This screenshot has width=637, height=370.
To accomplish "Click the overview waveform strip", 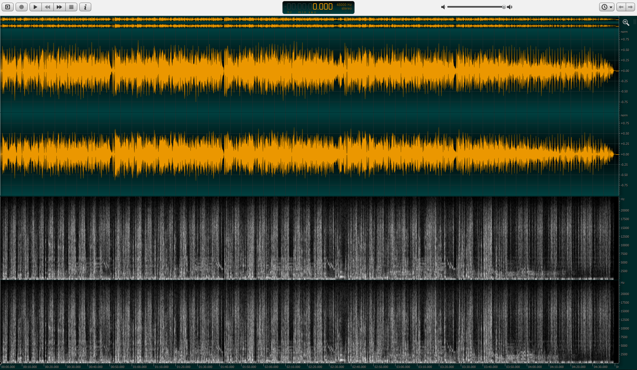I will coord(309,23).
